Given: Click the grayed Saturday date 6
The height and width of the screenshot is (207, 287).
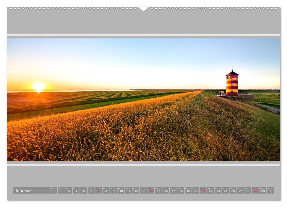Looking at the screenshot, I should [x=91, y=191].
